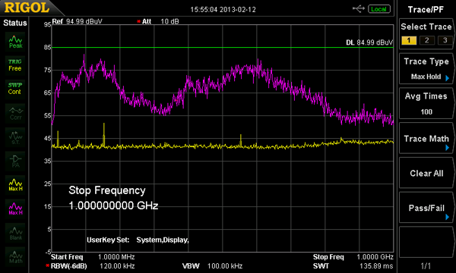
Task: Click the RIGOL logo
Action: pyautogui.click(x=27, y=8)
